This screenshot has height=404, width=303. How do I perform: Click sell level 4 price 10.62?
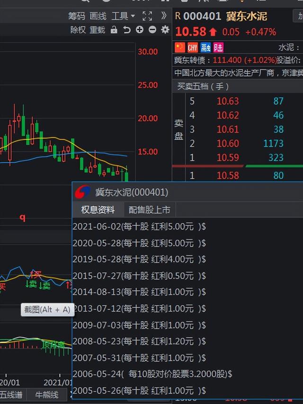[x=228, y=115]
